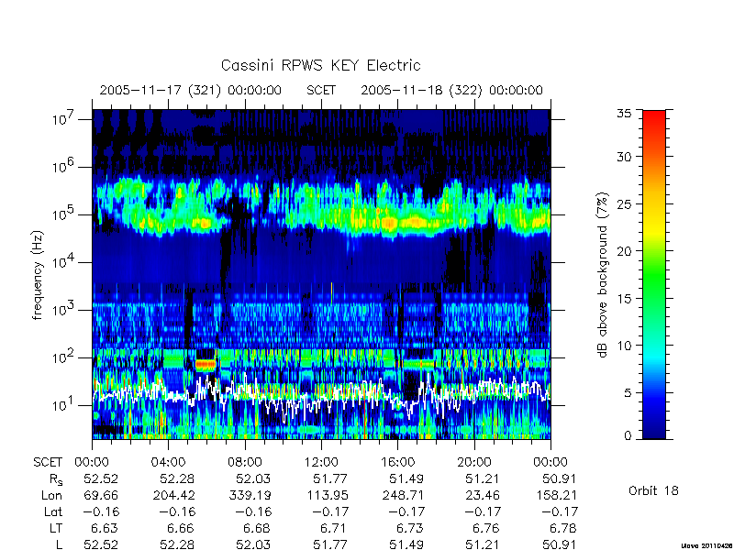Viewport: 734px width, 550px height.
Task: Select the 10^2 frequency tick label
Action: tap(62, 357)
